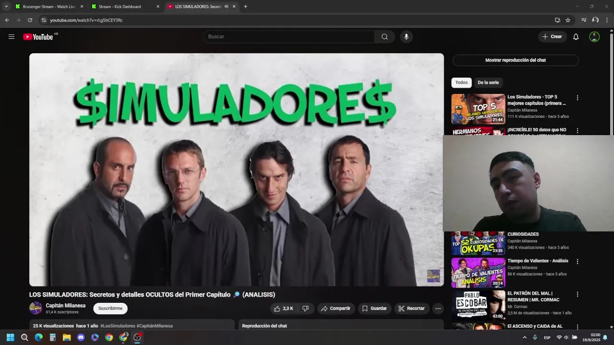614x345 pixels.
Task: Open OBS Studio from the taskbar
Action: click(137, 337)
